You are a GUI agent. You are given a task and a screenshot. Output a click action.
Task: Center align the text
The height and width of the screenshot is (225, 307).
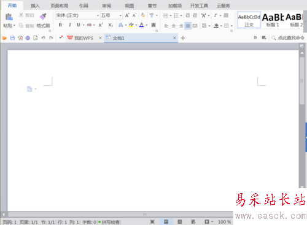point(174,26)
